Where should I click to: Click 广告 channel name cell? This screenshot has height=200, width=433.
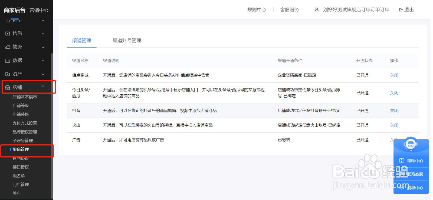[x=76, y=140]
